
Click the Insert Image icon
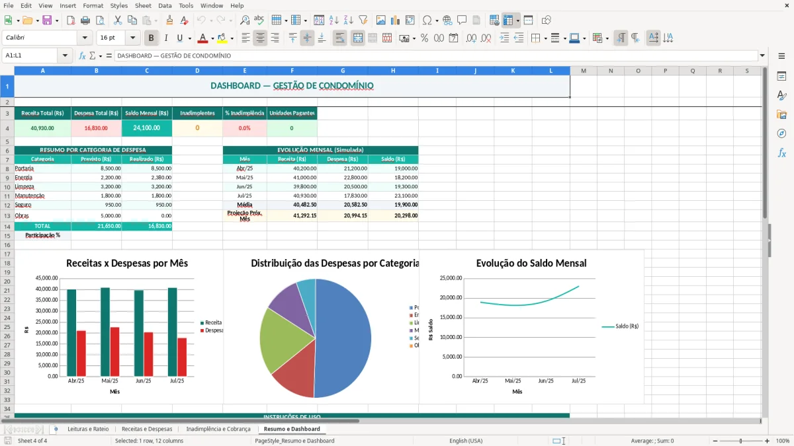click(381, 20)
